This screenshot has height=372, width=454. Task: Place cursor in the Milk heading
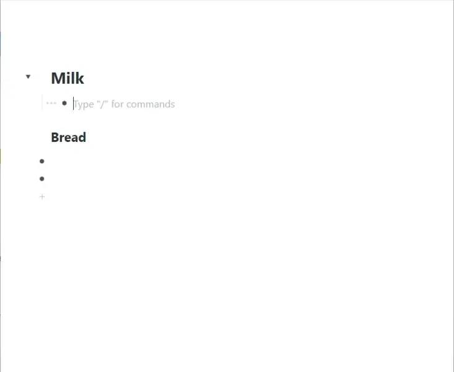pyautogui.click(x=68, y=78)
